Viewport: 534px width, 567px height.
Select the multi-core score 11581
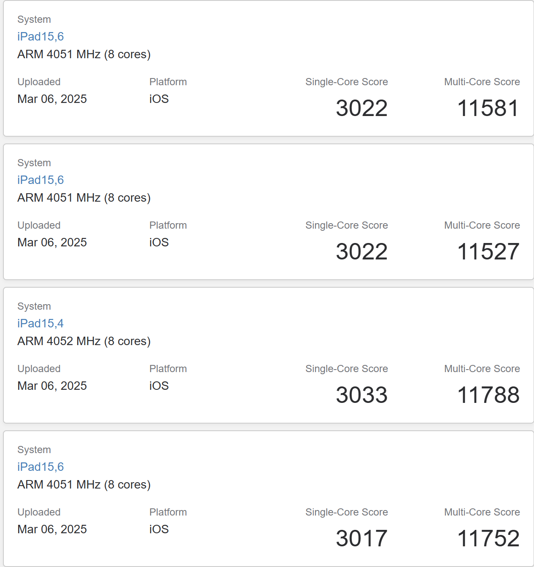point(488,108)
